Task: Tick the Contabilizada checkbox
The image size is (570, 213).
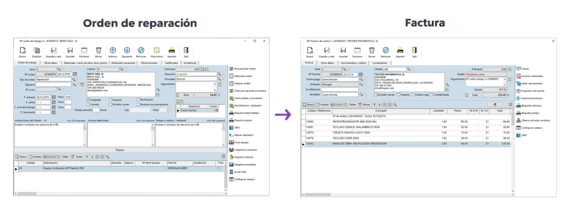Action: tap(431, 95)
